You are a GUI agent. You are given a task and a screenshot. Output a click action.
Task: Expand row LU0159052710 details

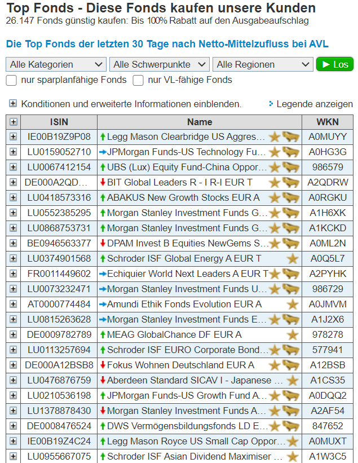click(14, 152)
